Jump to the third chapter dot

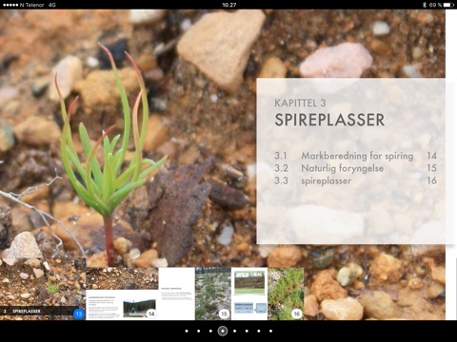point(210,332)
